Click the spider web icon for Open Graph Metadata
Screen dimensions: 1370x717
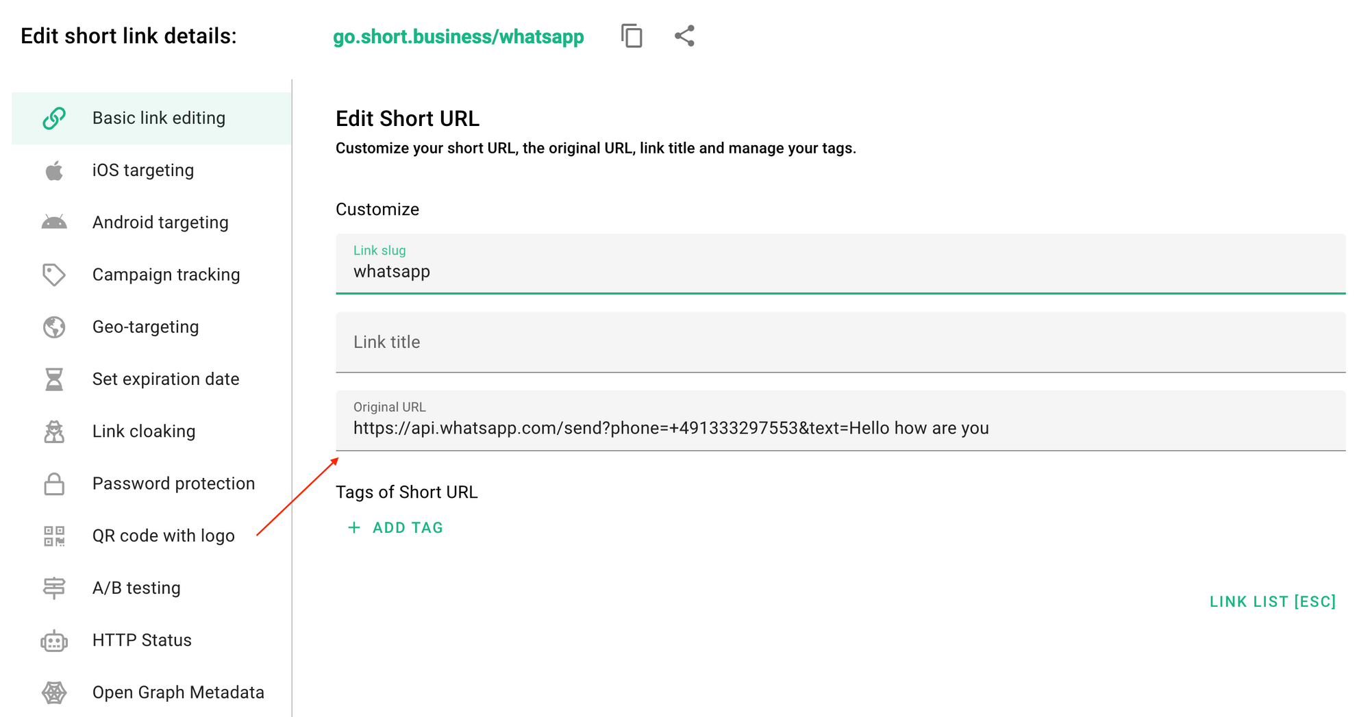click(55, 692)
